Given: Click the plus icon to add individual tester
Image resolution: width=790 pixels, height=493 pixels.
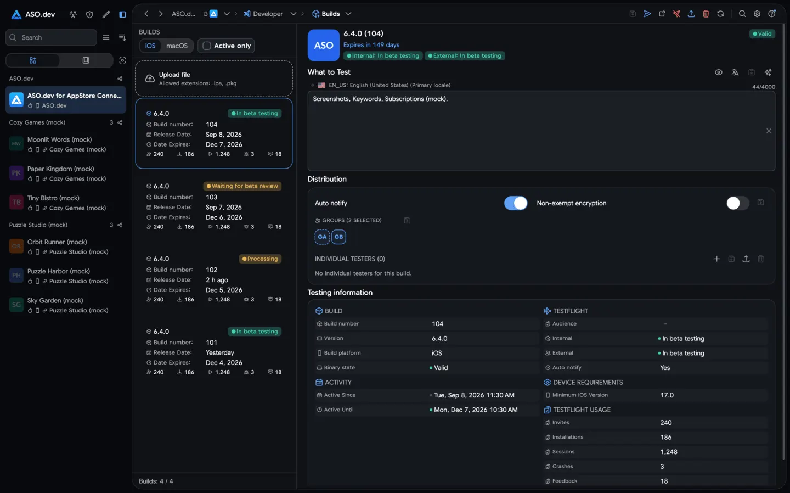Looking at the screenshot, I should (716, 259).
